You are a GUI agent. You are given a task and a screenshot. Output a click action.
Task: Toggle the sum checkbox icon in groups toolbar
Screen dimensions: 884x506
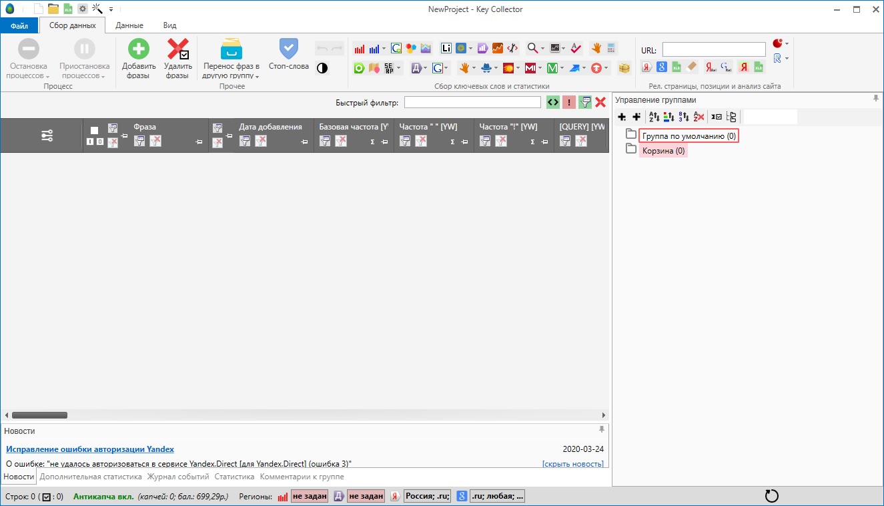pyautogui.click(x=716, y=117)
